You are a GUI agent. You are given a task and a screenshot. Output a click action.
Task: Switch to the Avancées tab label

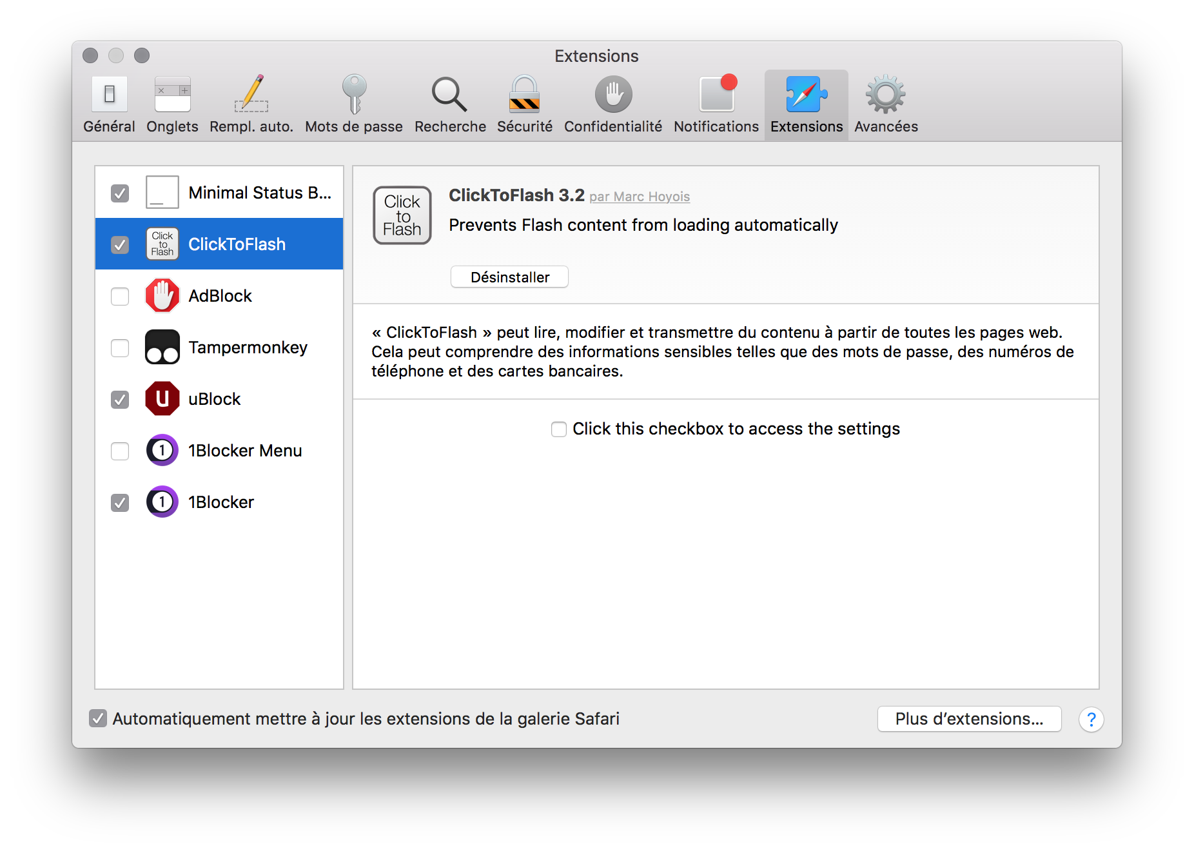pyautogui.click(x=886, y=126)
